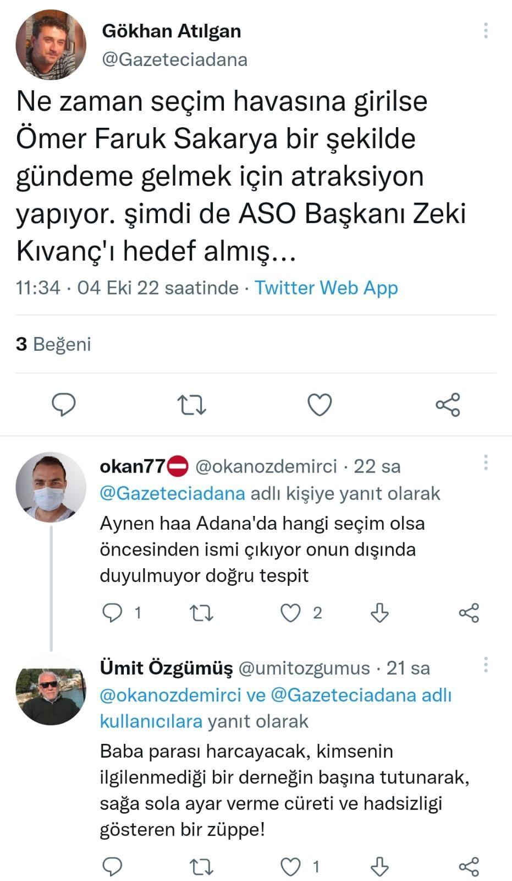
Task: Reply to okan77's comment
Action: pos(113,613)
